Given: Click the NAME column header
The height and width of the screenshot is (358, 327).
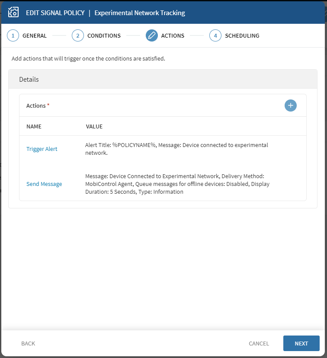Looking at the screenshot, I should click(x=34, y=127).
